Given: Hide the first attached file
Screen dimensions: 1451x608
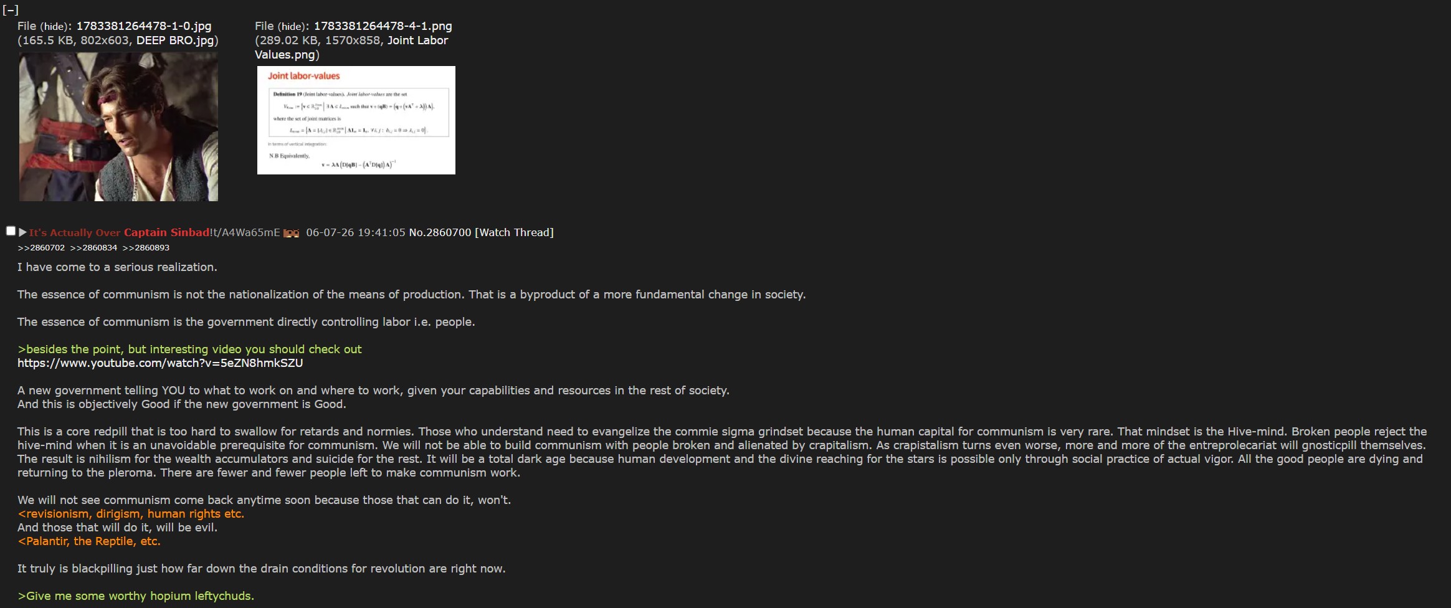Looking at the screenshot, I should (x=55, y=26).
